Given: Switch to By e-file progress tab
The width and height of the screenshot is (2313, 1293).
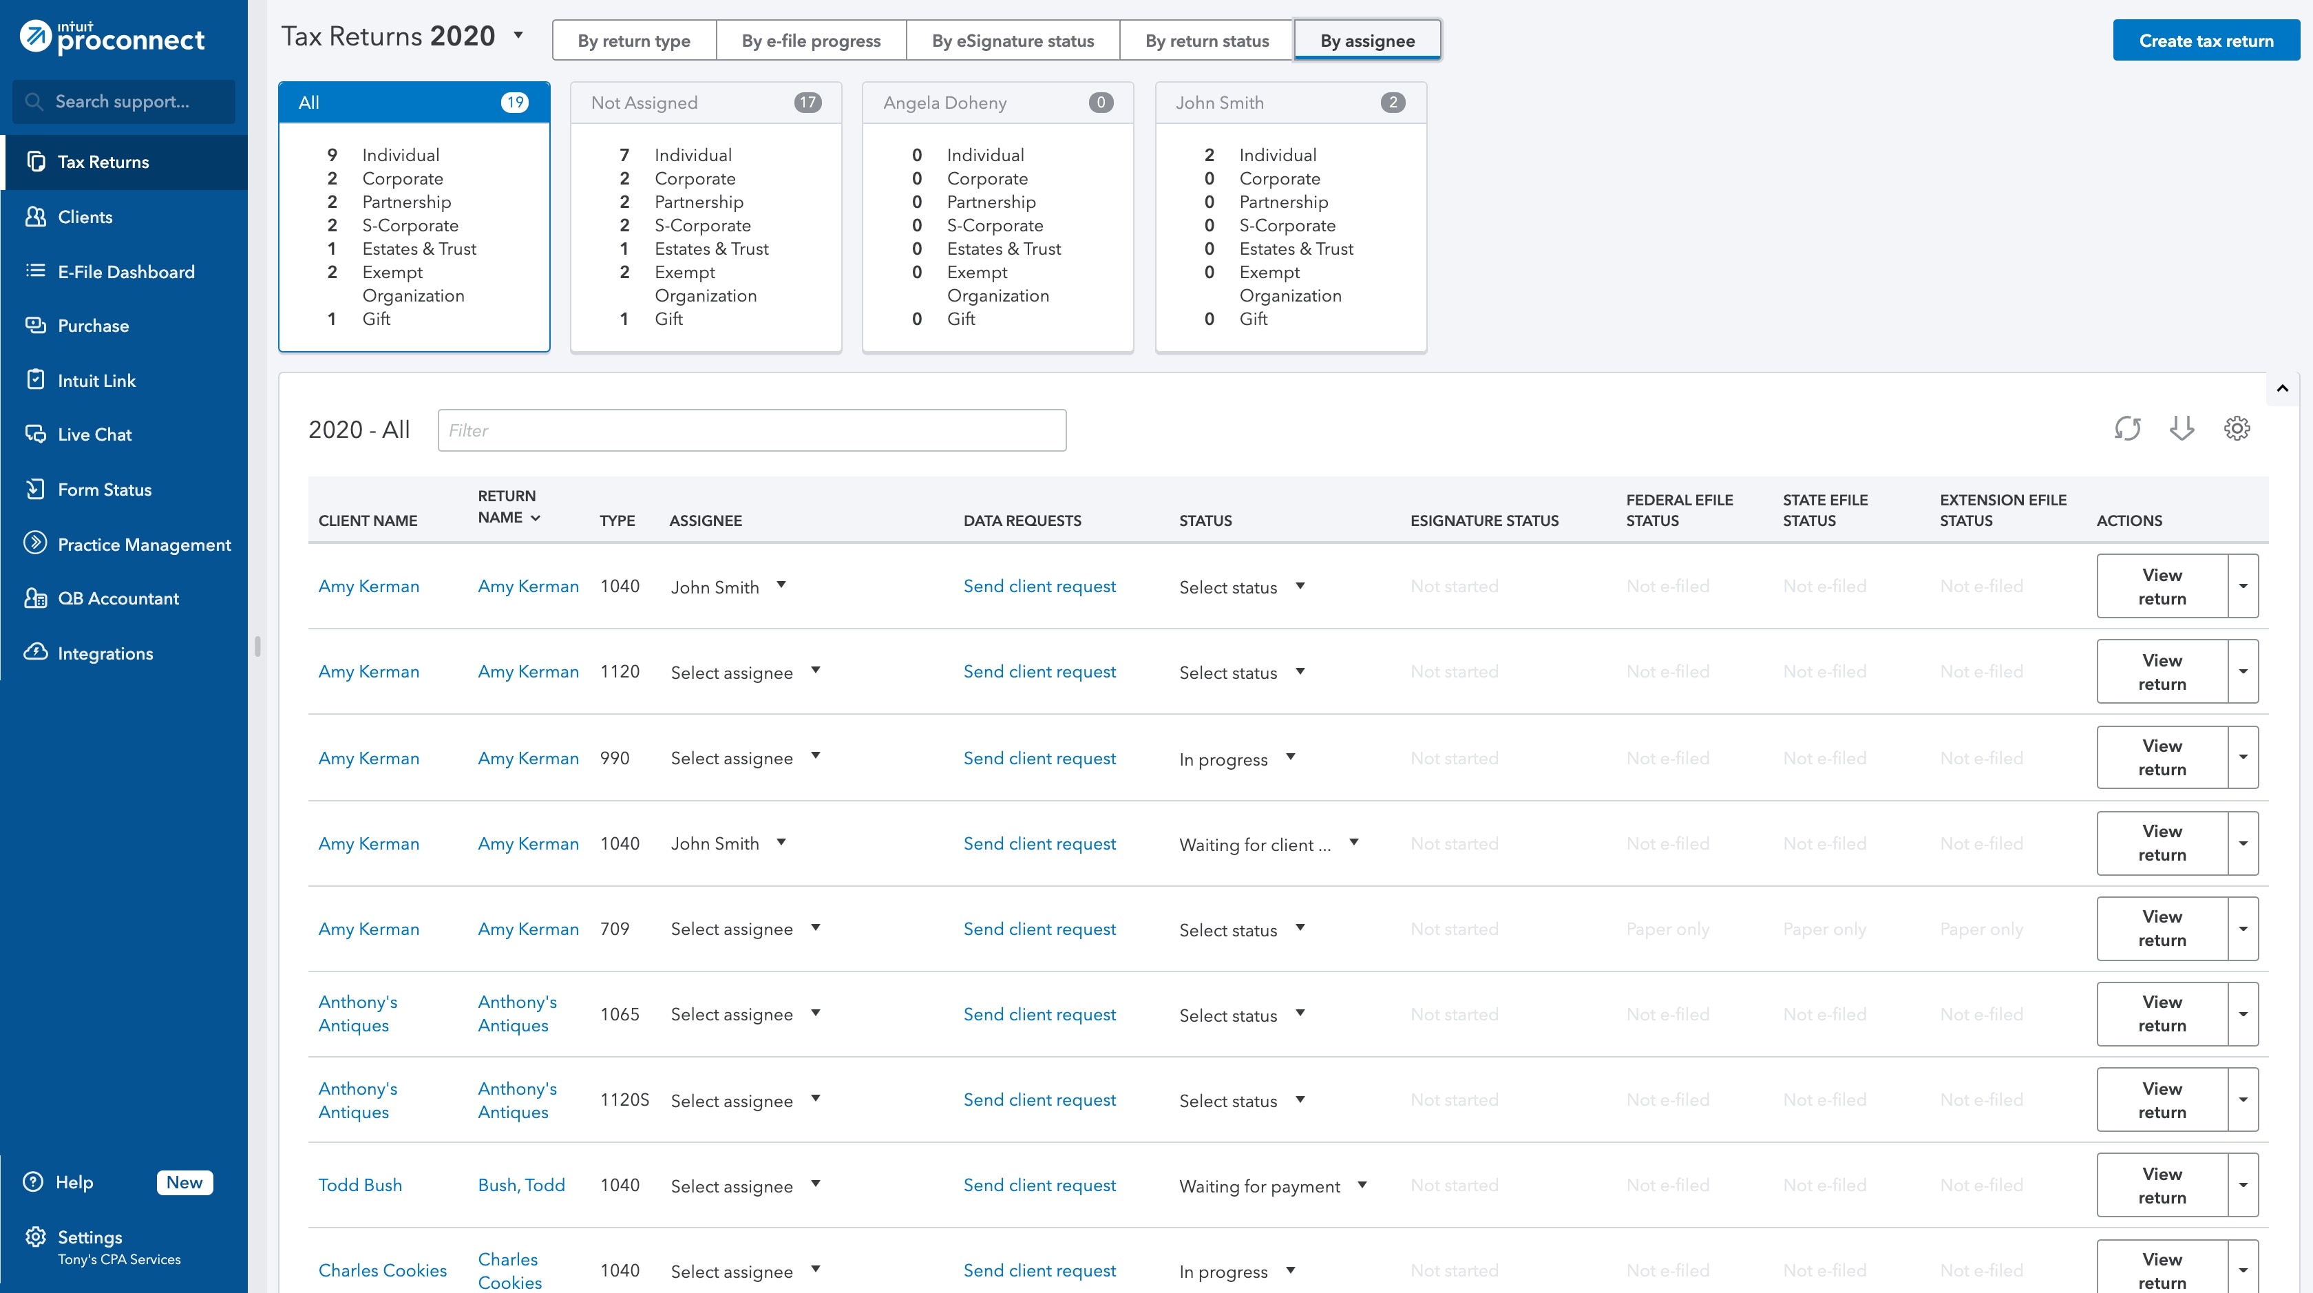Looking at the screenshot, I should pyautogui.click(x=811, y=41).
